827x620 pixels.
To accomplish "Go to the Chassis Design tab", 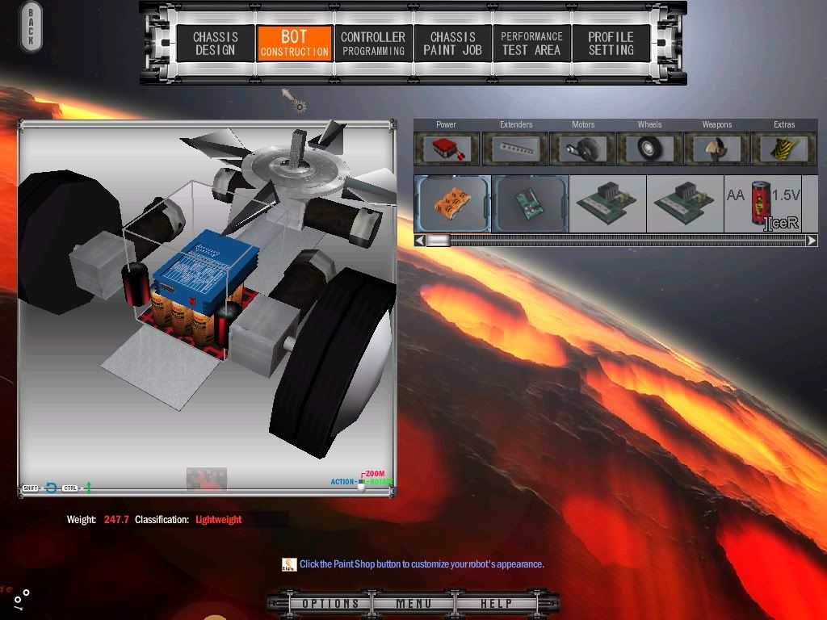I will pos(215,44).
